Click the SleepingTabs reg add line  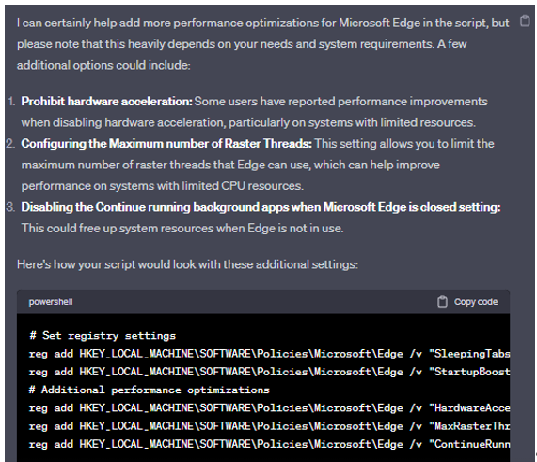[x=270, y=354]
